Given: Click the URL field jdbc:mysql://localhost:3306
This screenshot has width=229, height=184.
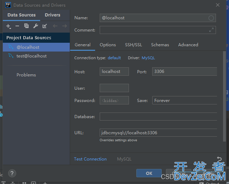Looking at the screenshot, I should 158,133.
